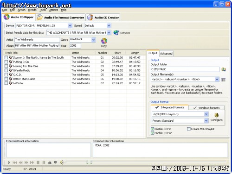Check the O.C.D. track checkbox

click(x=6, y=75)
